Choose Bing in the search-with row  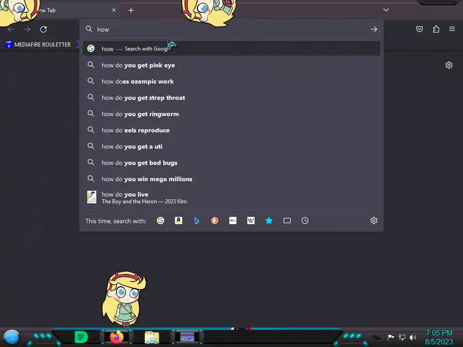coord(197,220)
